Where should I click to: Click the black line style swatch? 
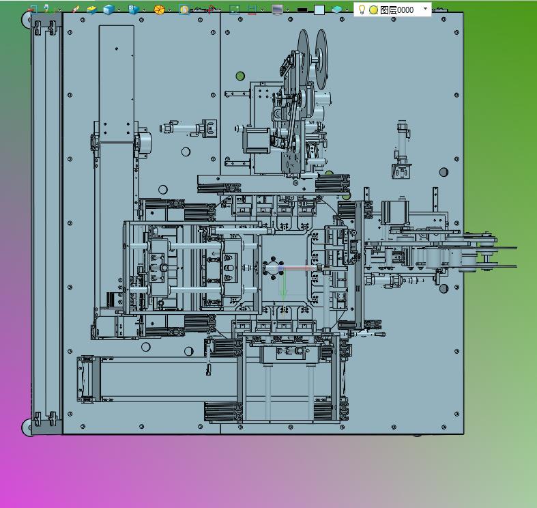point(302,10)
